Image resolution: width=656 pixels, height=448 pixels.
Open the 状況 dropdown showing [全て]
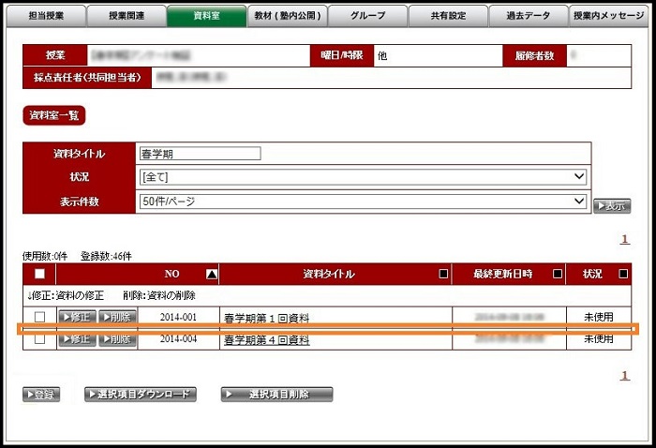coord(362,177)
